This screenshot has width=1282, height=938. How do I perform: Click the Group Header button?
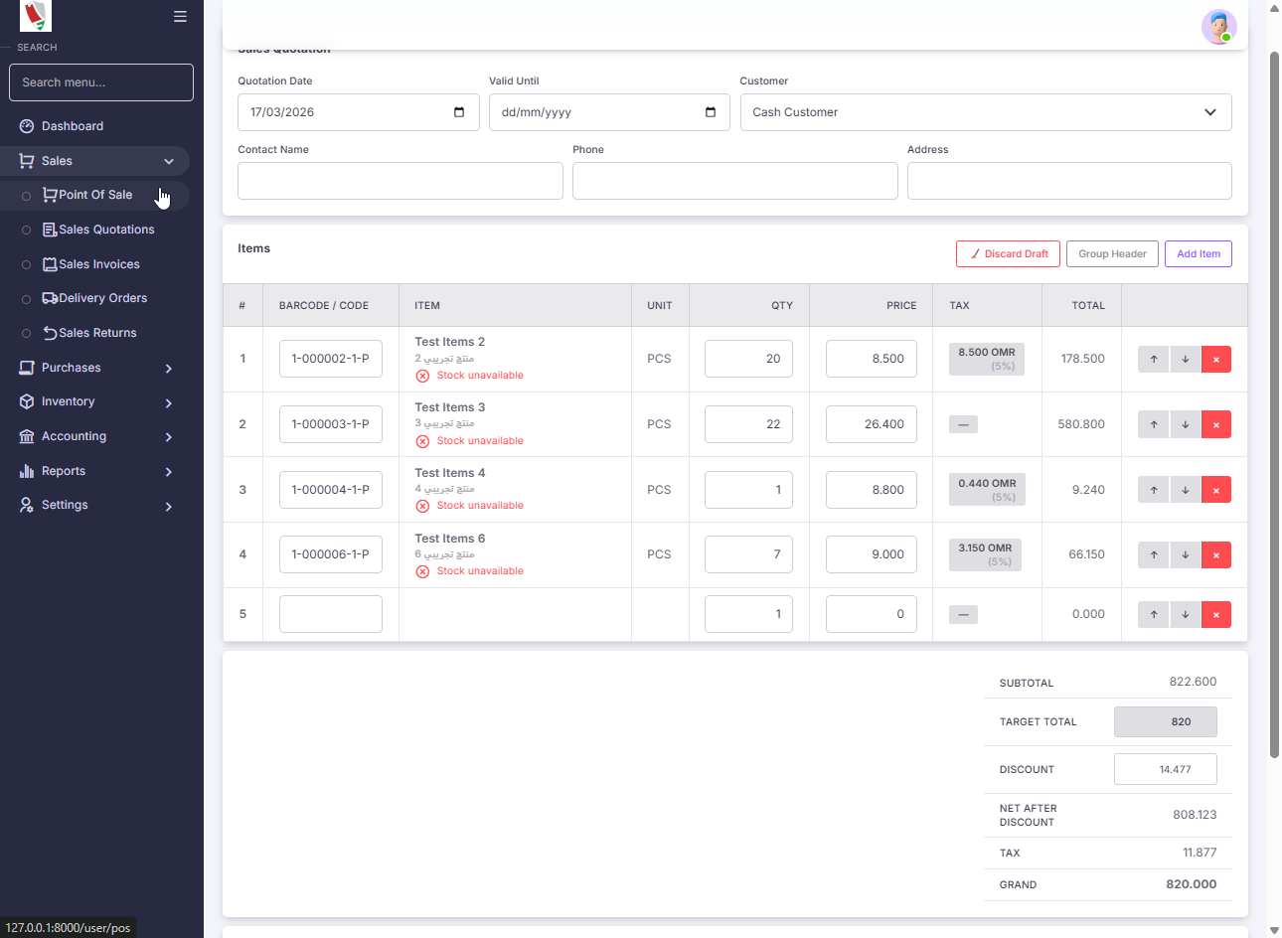click(x=1112, y=254)
